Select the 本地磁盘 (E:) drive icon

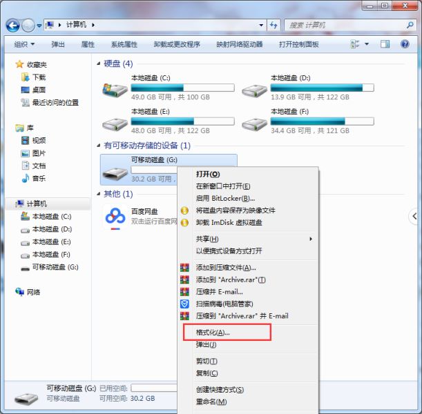point(115,124)
